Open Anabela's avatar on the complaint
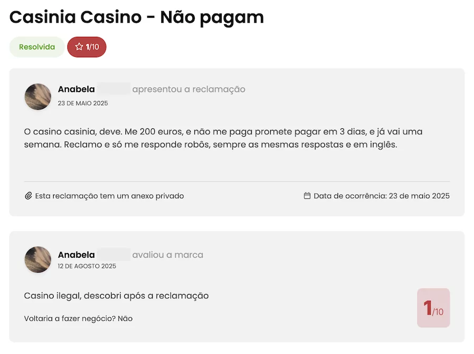474x354 pixels. coord(37,97)
